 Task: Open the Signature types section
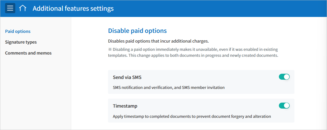pyautogui.click(x=21, y=42)
